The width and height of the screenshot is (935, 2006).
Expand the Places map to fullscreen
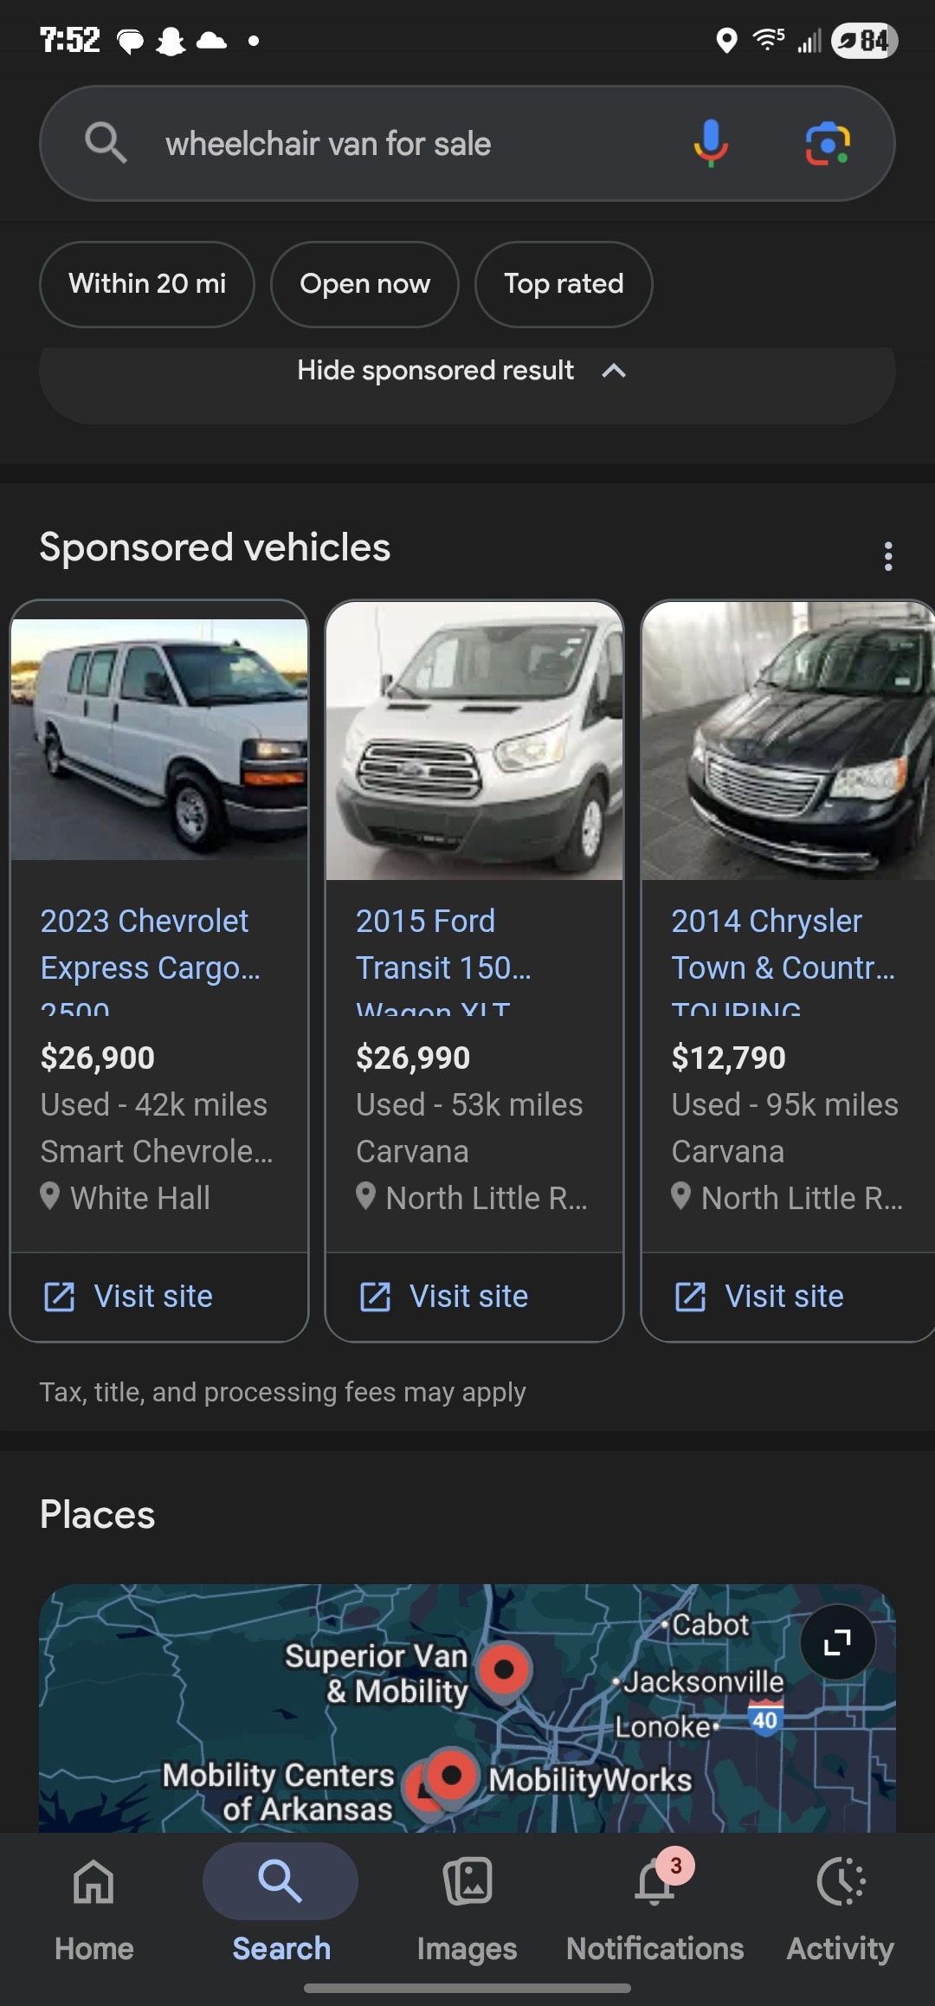837,1641
